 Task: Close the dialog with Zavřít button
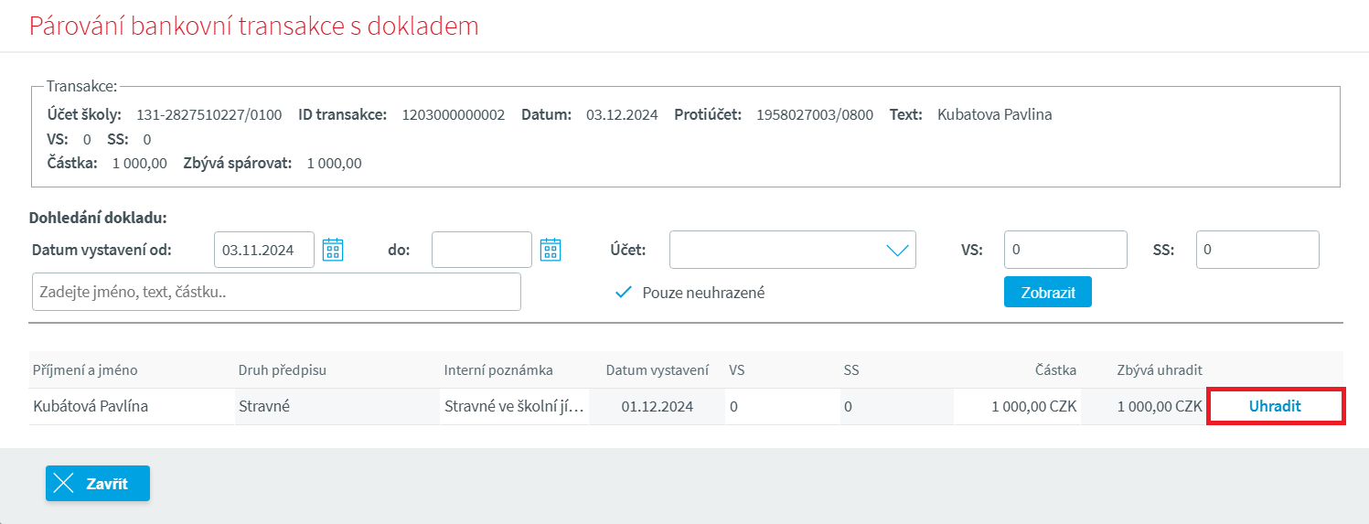coord(98,484)
